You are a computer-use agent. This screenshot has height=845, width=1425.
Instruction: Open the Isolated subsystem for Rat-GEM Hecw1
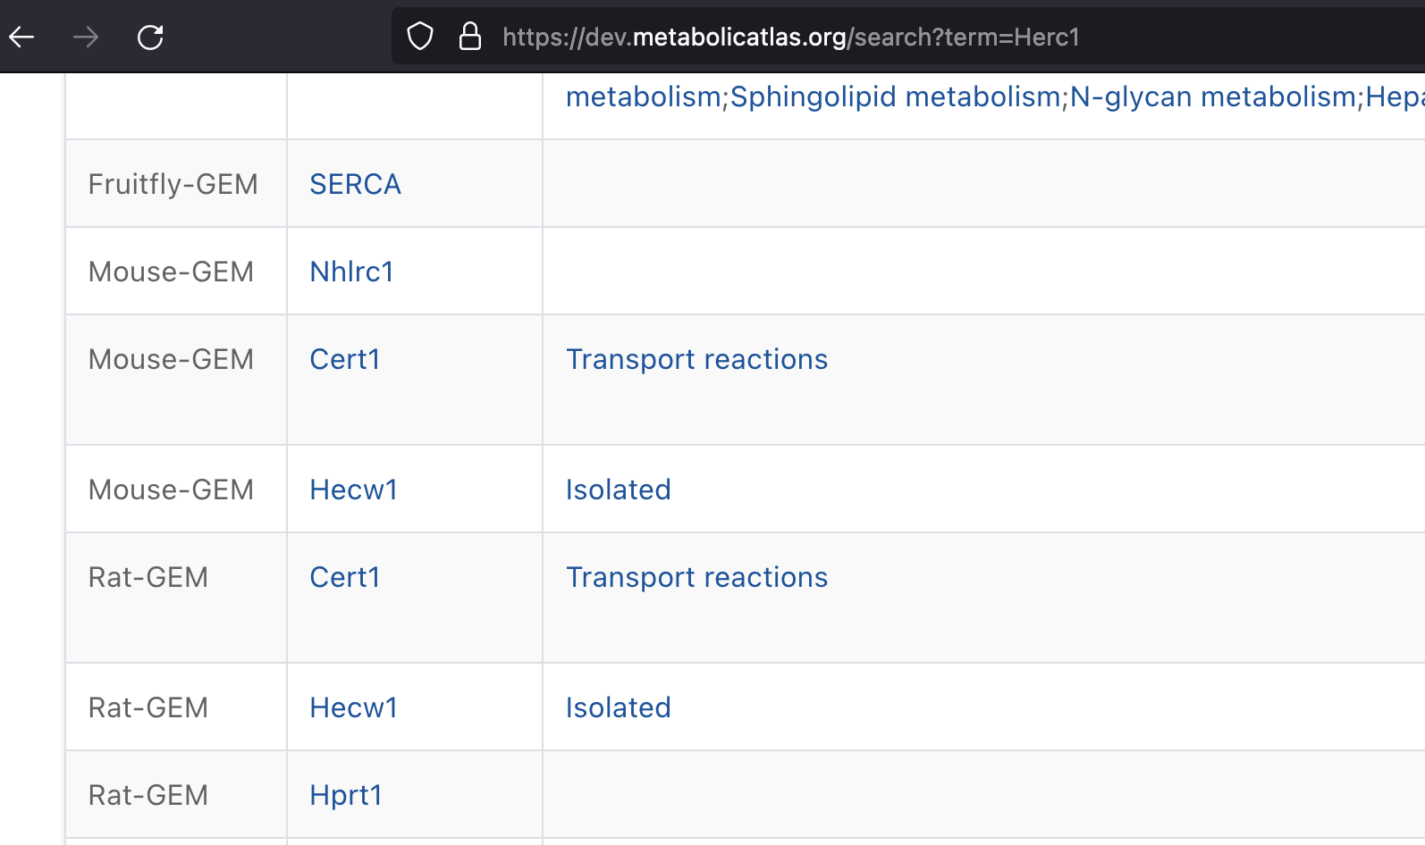tap(618, 707)
